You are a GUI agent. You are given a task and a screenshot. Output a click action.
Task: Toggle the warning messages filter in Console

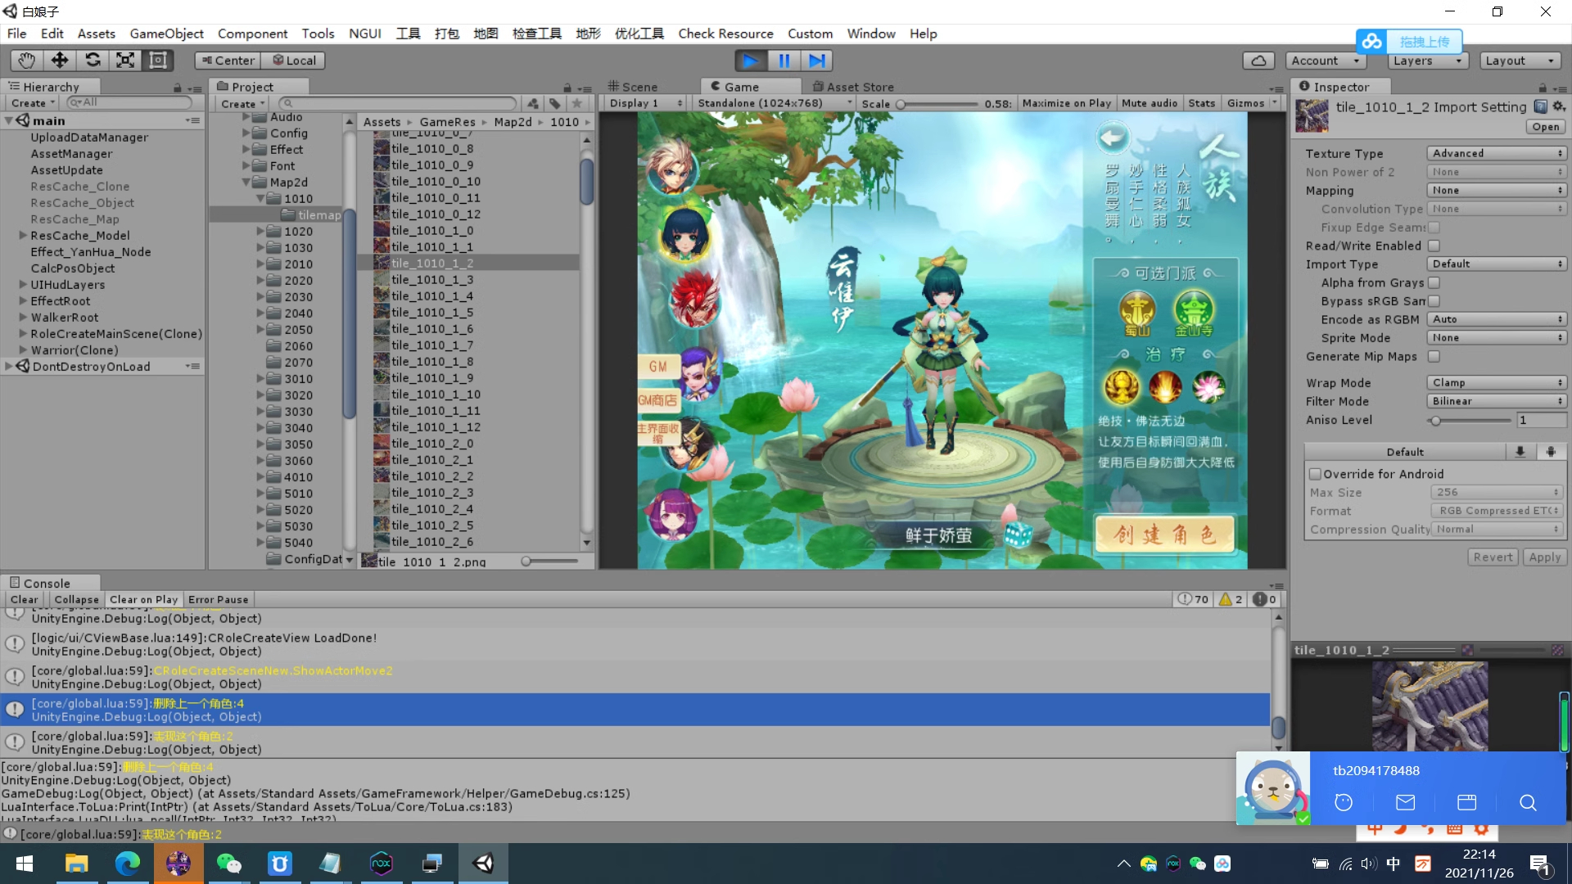(x=1231, y=599)
